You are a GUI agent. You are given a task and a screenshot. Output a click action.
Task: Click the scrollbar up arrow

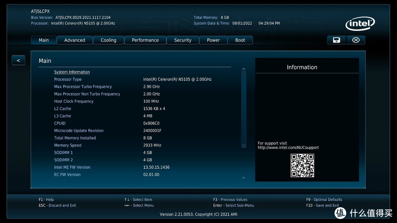[x=243, y=69]
